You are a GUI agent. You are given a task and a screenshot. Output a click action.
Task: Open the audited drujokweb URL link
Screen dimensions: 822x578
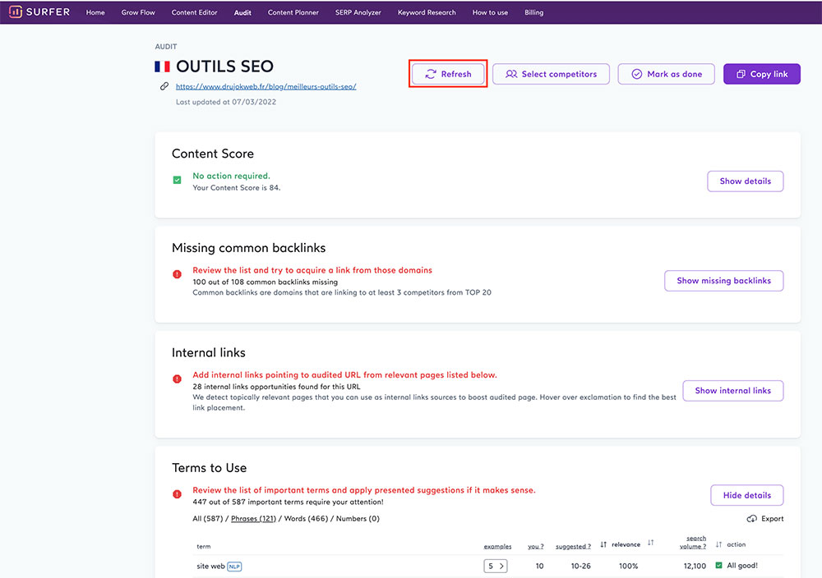pos(266,86)
